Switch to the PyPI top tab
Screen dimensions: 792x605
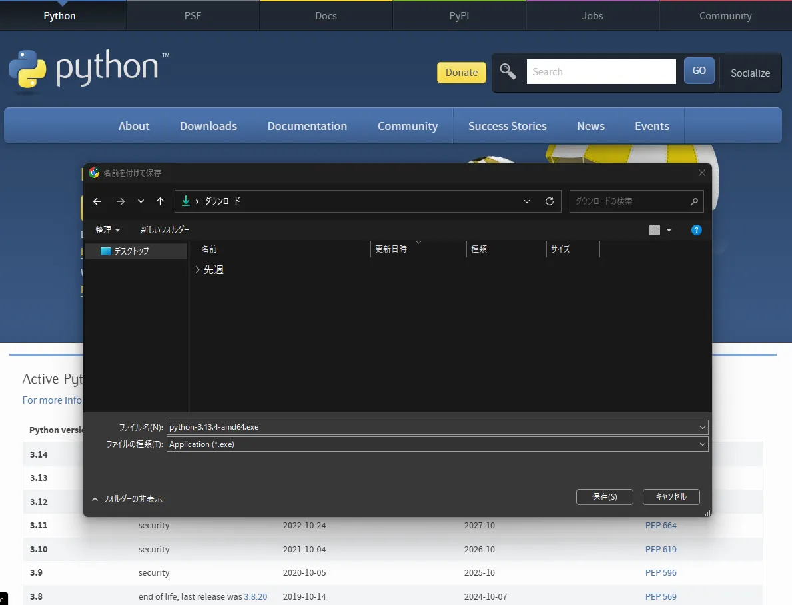click(x=459, y=16)
